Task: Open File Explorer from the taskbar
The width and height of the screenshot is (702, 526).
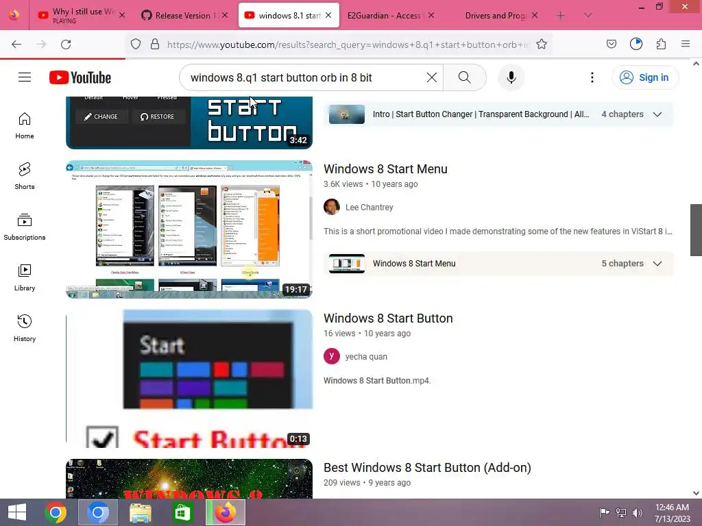Action: (x=140, y=512)
